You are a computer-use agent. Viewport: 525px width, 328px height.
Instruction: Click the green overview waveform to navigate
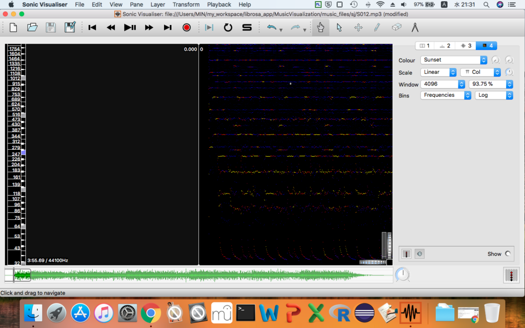coord(198,275)
